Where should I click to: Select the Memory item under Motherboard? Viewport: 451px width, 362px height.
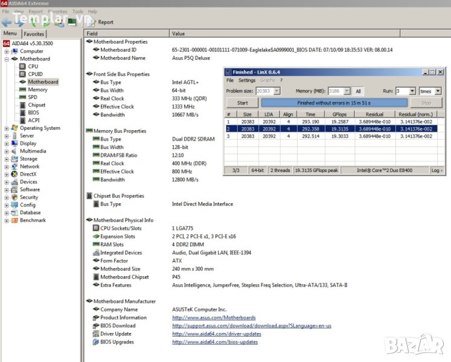[37, 89]
